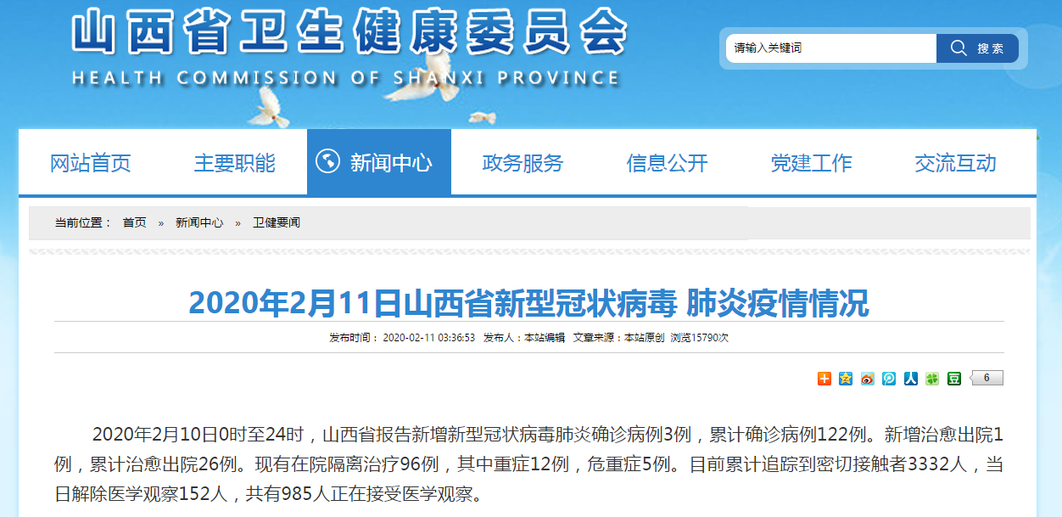1062x517 pixels.
Task: Click the 搜索 search button
Action: [x=977, y=48]
